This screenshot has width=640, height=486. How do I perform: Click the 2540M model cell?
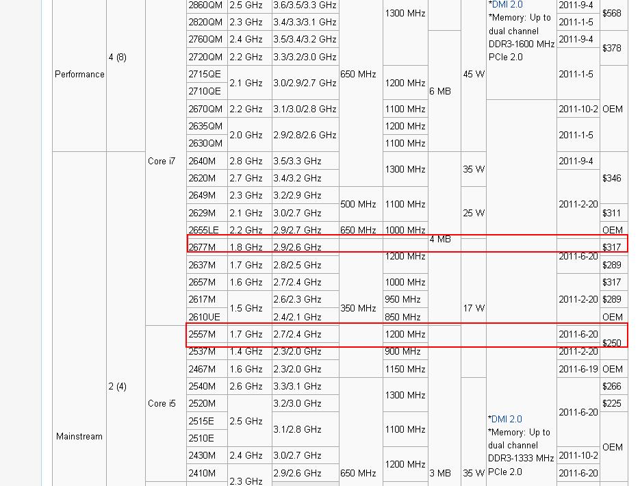point(207,386)
